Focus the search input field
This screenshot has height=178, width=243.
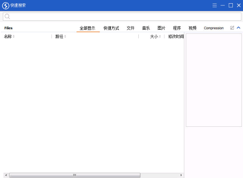coord(122,17)
